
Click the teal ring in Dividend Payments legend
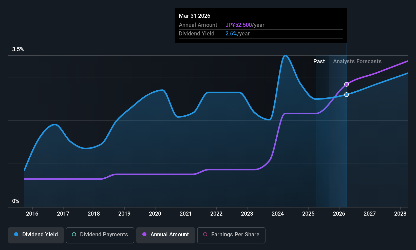click(x=74, y=234)
